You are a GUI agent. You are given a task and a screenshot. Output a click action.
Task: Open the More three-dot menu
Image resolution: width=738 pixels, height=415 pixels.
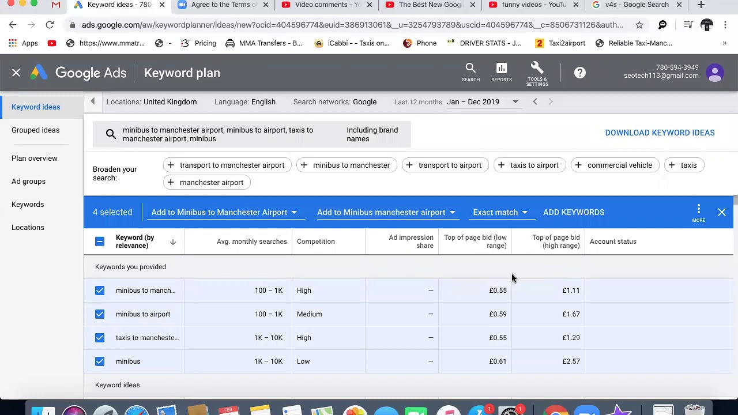coord(698,212)
